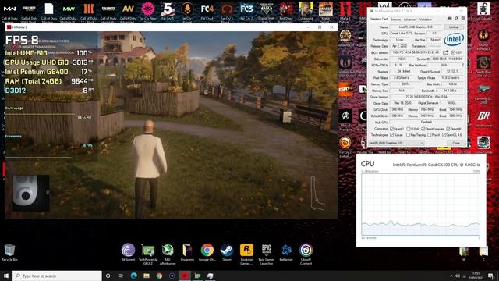Switch to the Graphics Card tab
The image size is (499, 281).
tap(379, 19)
